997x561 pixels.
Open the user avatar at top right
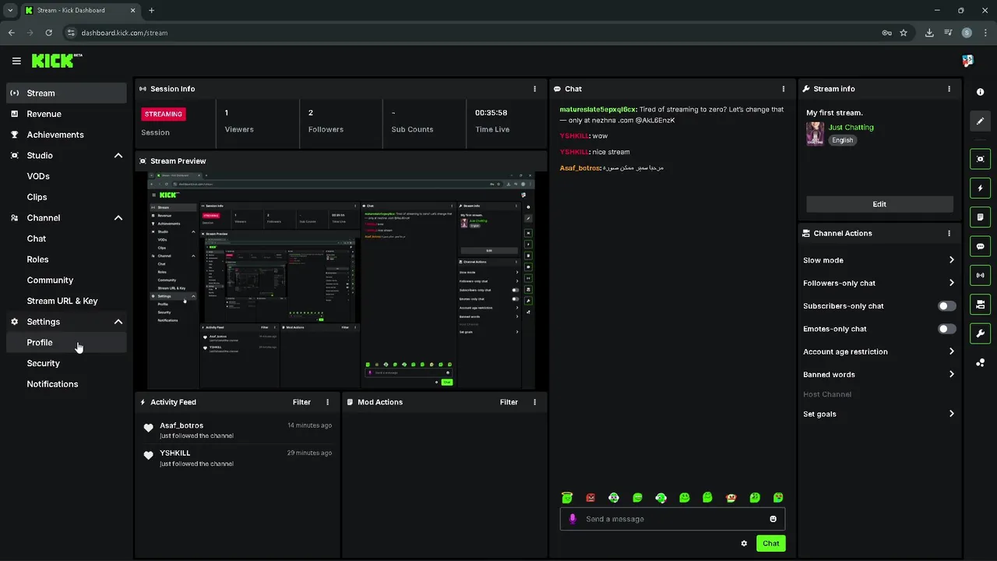(967, 61)
